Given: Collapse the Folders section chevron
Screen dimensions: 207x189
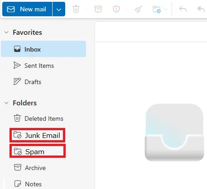Looking at the screenshot, I should pyautogui.click(x=6, y=103).
